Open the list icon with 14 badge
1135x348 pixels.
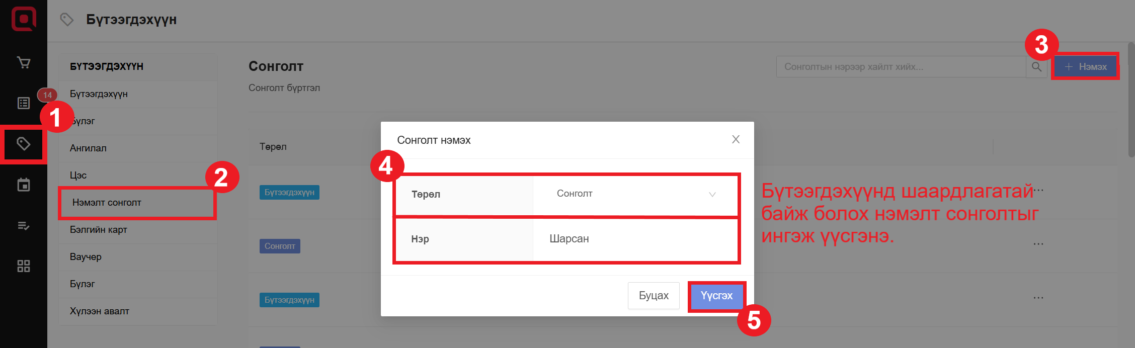point(24,103)
